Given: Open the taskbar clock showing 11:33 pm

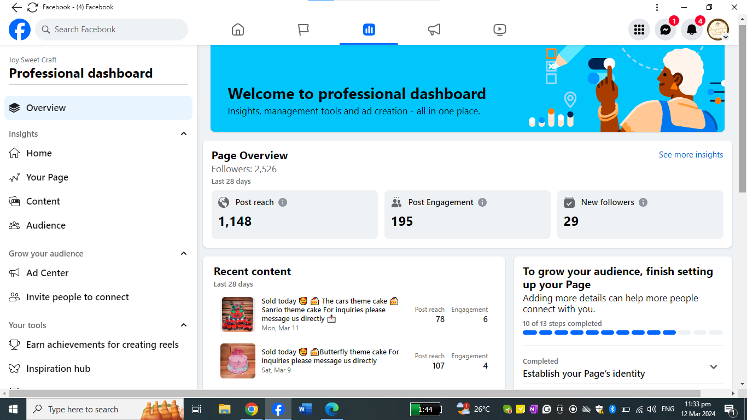Looking at the screenshot, I should (698, 409).
